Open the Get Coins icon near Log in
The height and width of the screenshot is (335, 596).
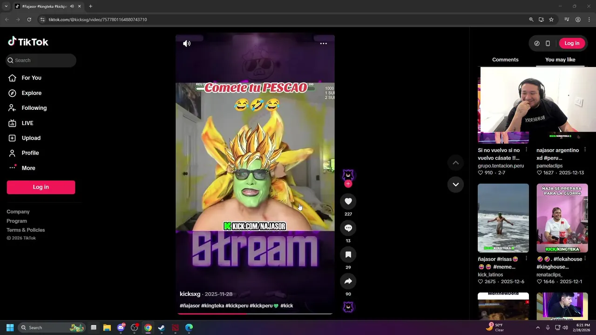(537, 43)
